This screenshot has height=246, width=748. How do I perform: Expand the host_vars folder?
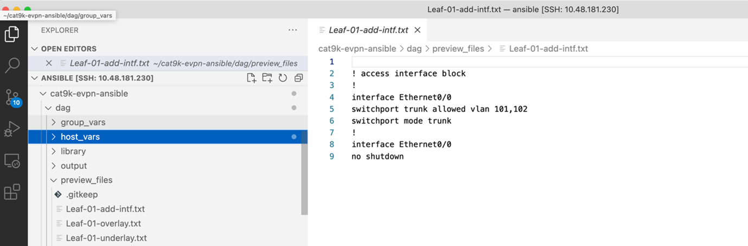[54, 137]
